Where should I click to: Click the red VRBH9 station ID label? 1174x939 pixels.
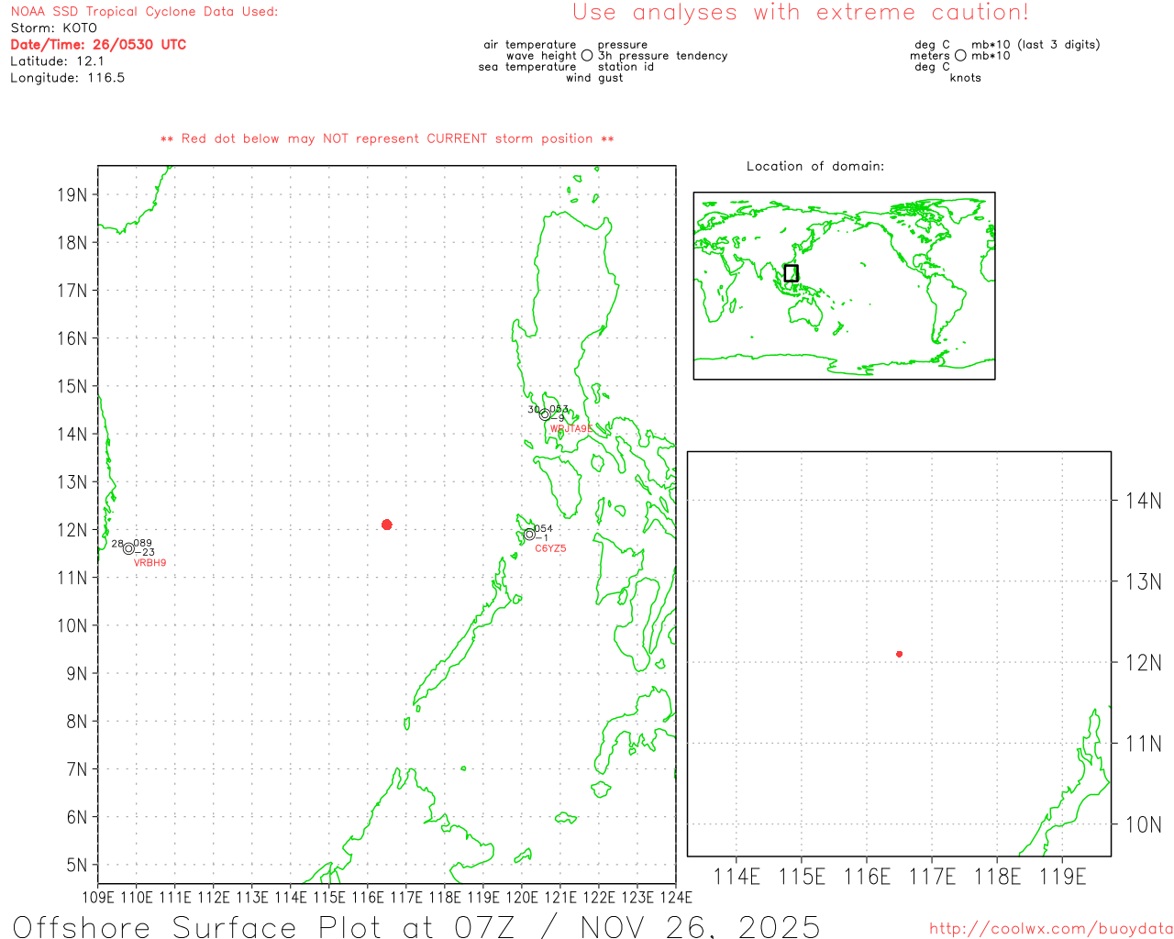coord(150,563)
